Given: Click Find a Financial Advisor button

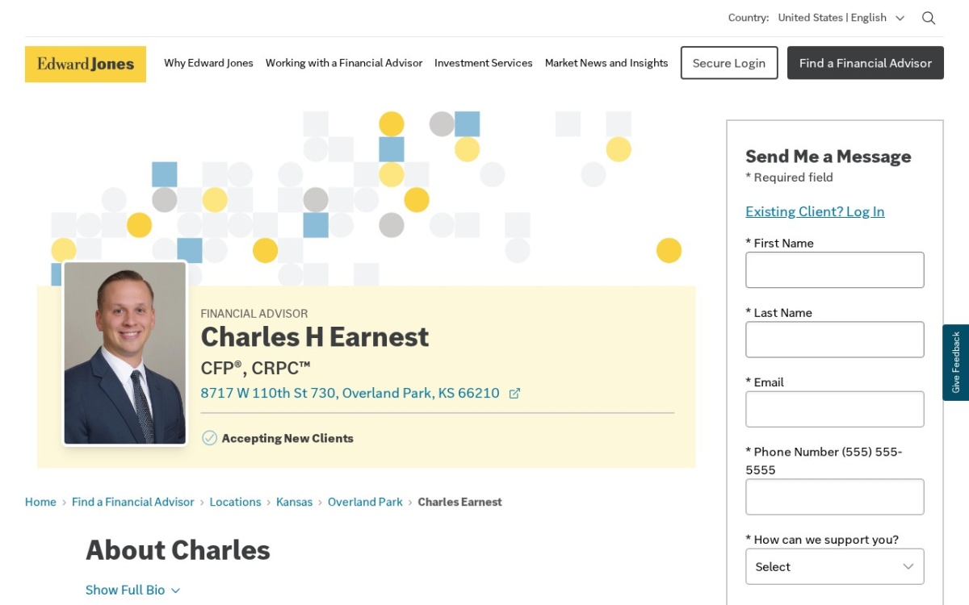Looking at the screenshot, I should pyautogui.click(x=866, y=63).
